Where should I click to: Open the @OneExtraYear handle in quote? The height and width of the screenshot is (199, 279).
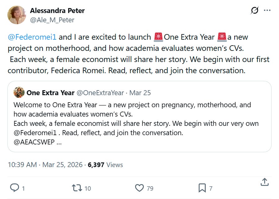[100, 93]
